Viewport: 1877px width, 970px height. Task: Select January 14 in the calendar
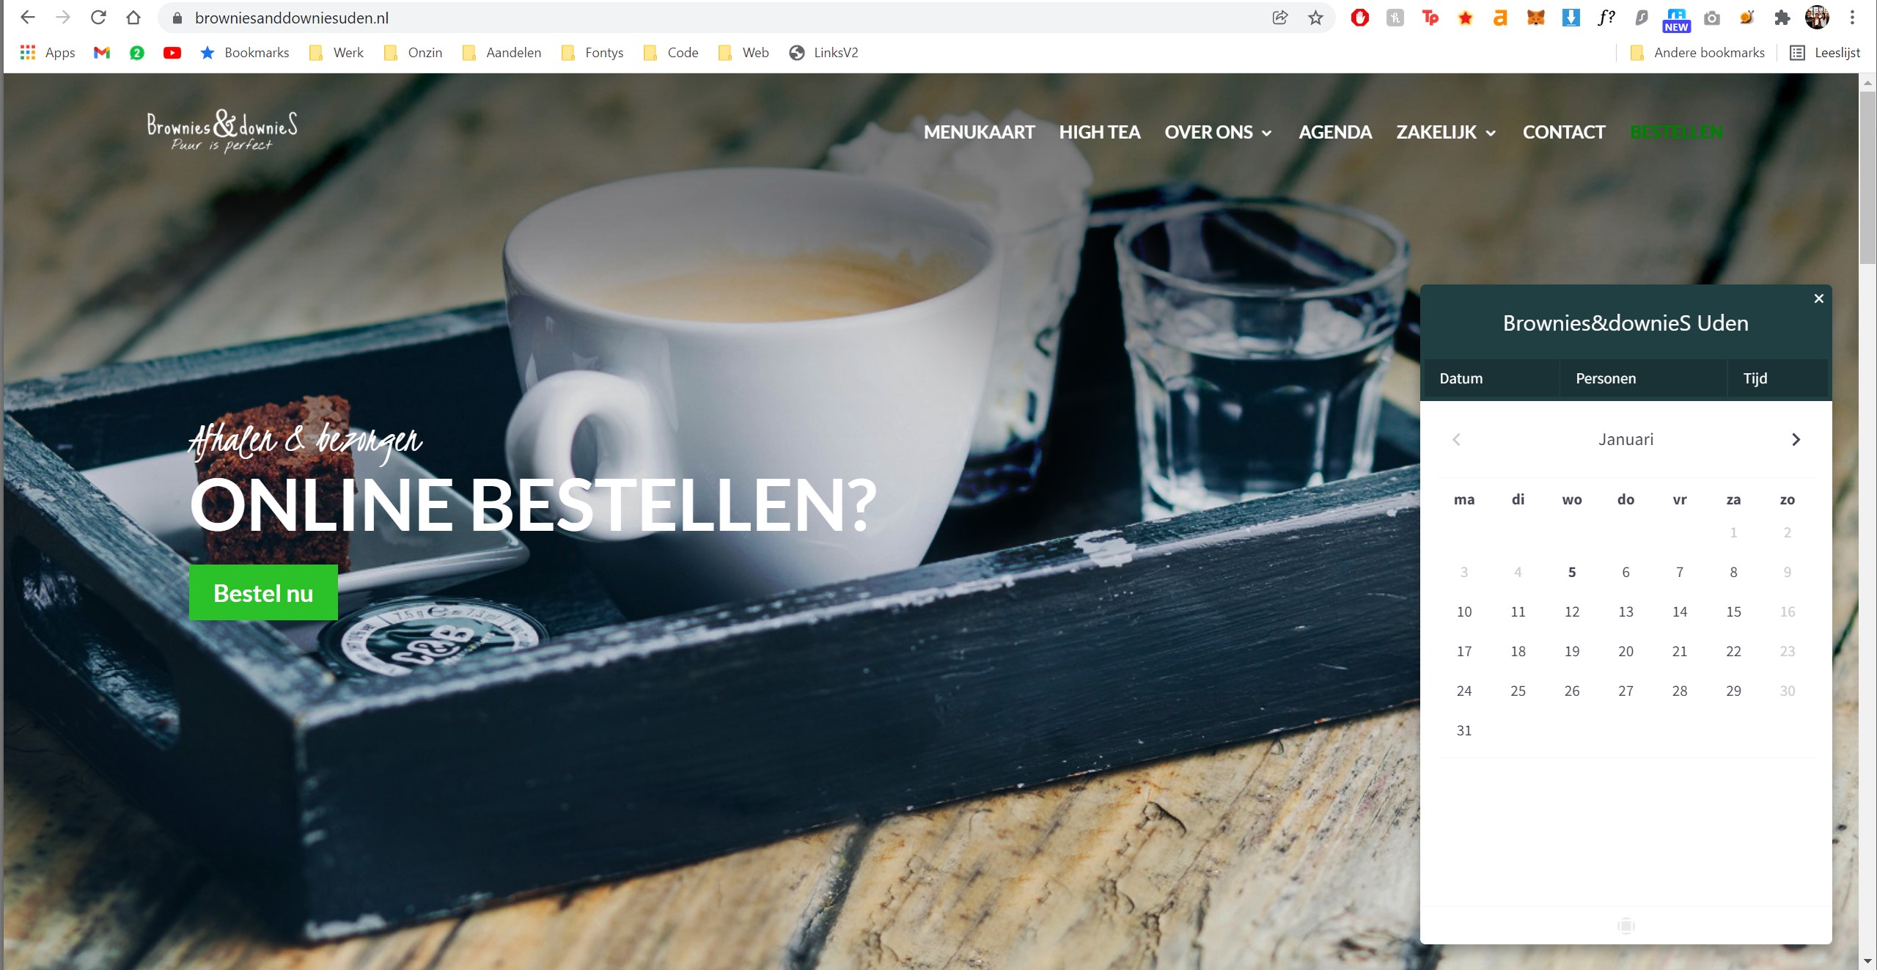[x=1680, y=611]
